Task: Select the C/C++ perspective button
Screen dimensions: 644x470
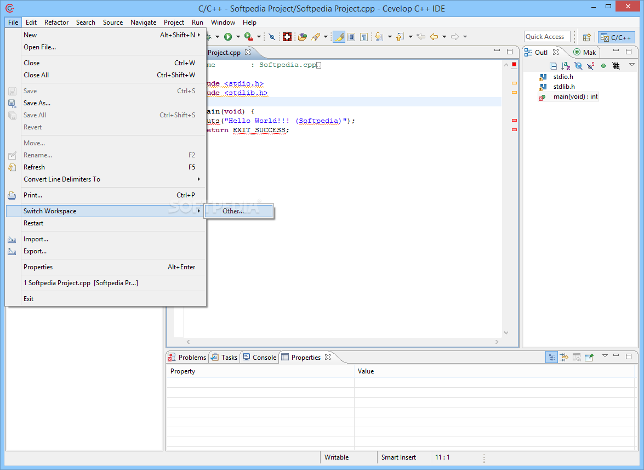Action: 616,37
